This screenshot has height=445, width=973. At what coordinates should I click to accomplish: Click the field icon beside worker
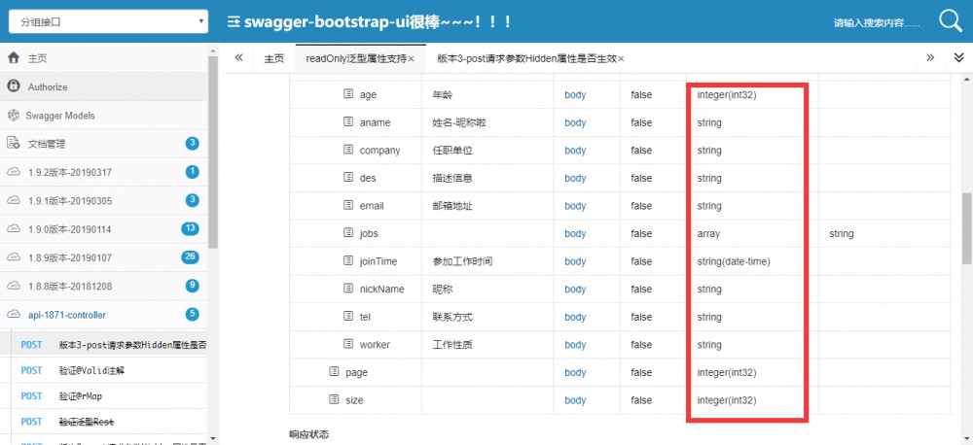pos(348,344)
